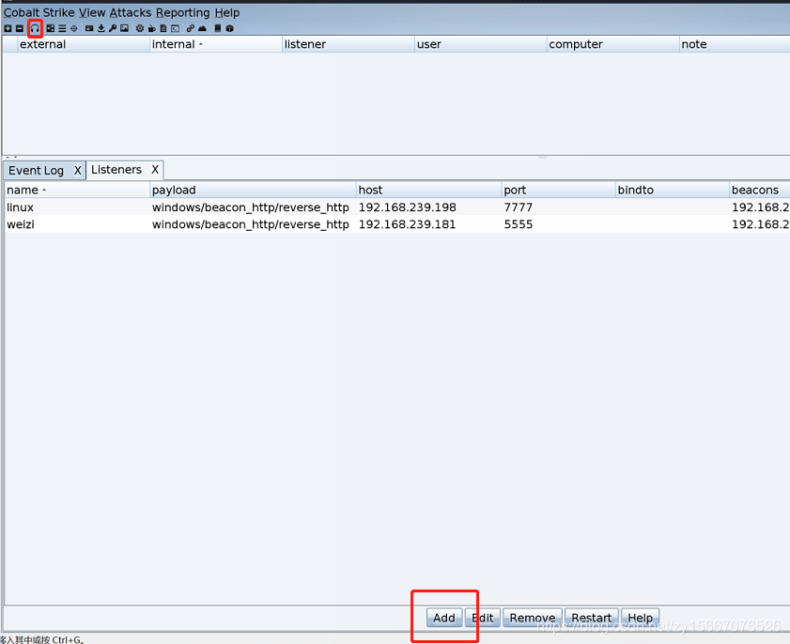Open keystrokes key icon
The height and width of the screenshot is (644, 790).
point(113,28)
